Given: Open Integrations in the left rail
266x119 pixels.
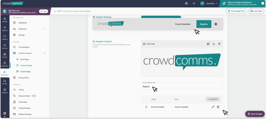Looking at the screenshot, I should coord(5,64).
